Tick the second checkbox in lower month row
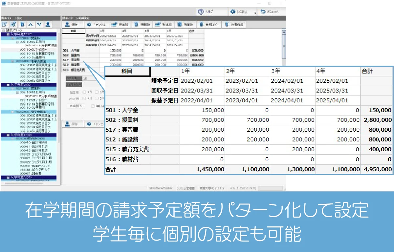 pyautogui.click(x=97, y=98)
